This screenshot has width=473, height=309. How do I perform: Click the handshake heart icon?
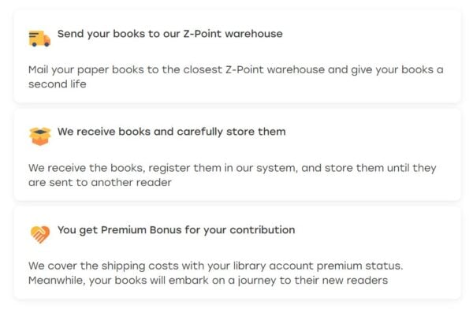pyautogui.click(x=40, y=234)
